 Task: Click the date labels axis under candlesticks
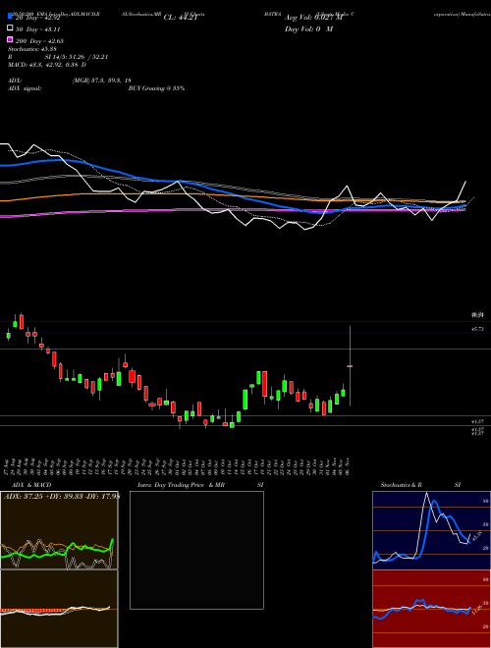tap(178, 466)
